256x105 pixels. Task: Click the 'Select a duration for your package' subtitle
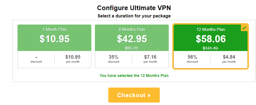[x=134, y=16]
